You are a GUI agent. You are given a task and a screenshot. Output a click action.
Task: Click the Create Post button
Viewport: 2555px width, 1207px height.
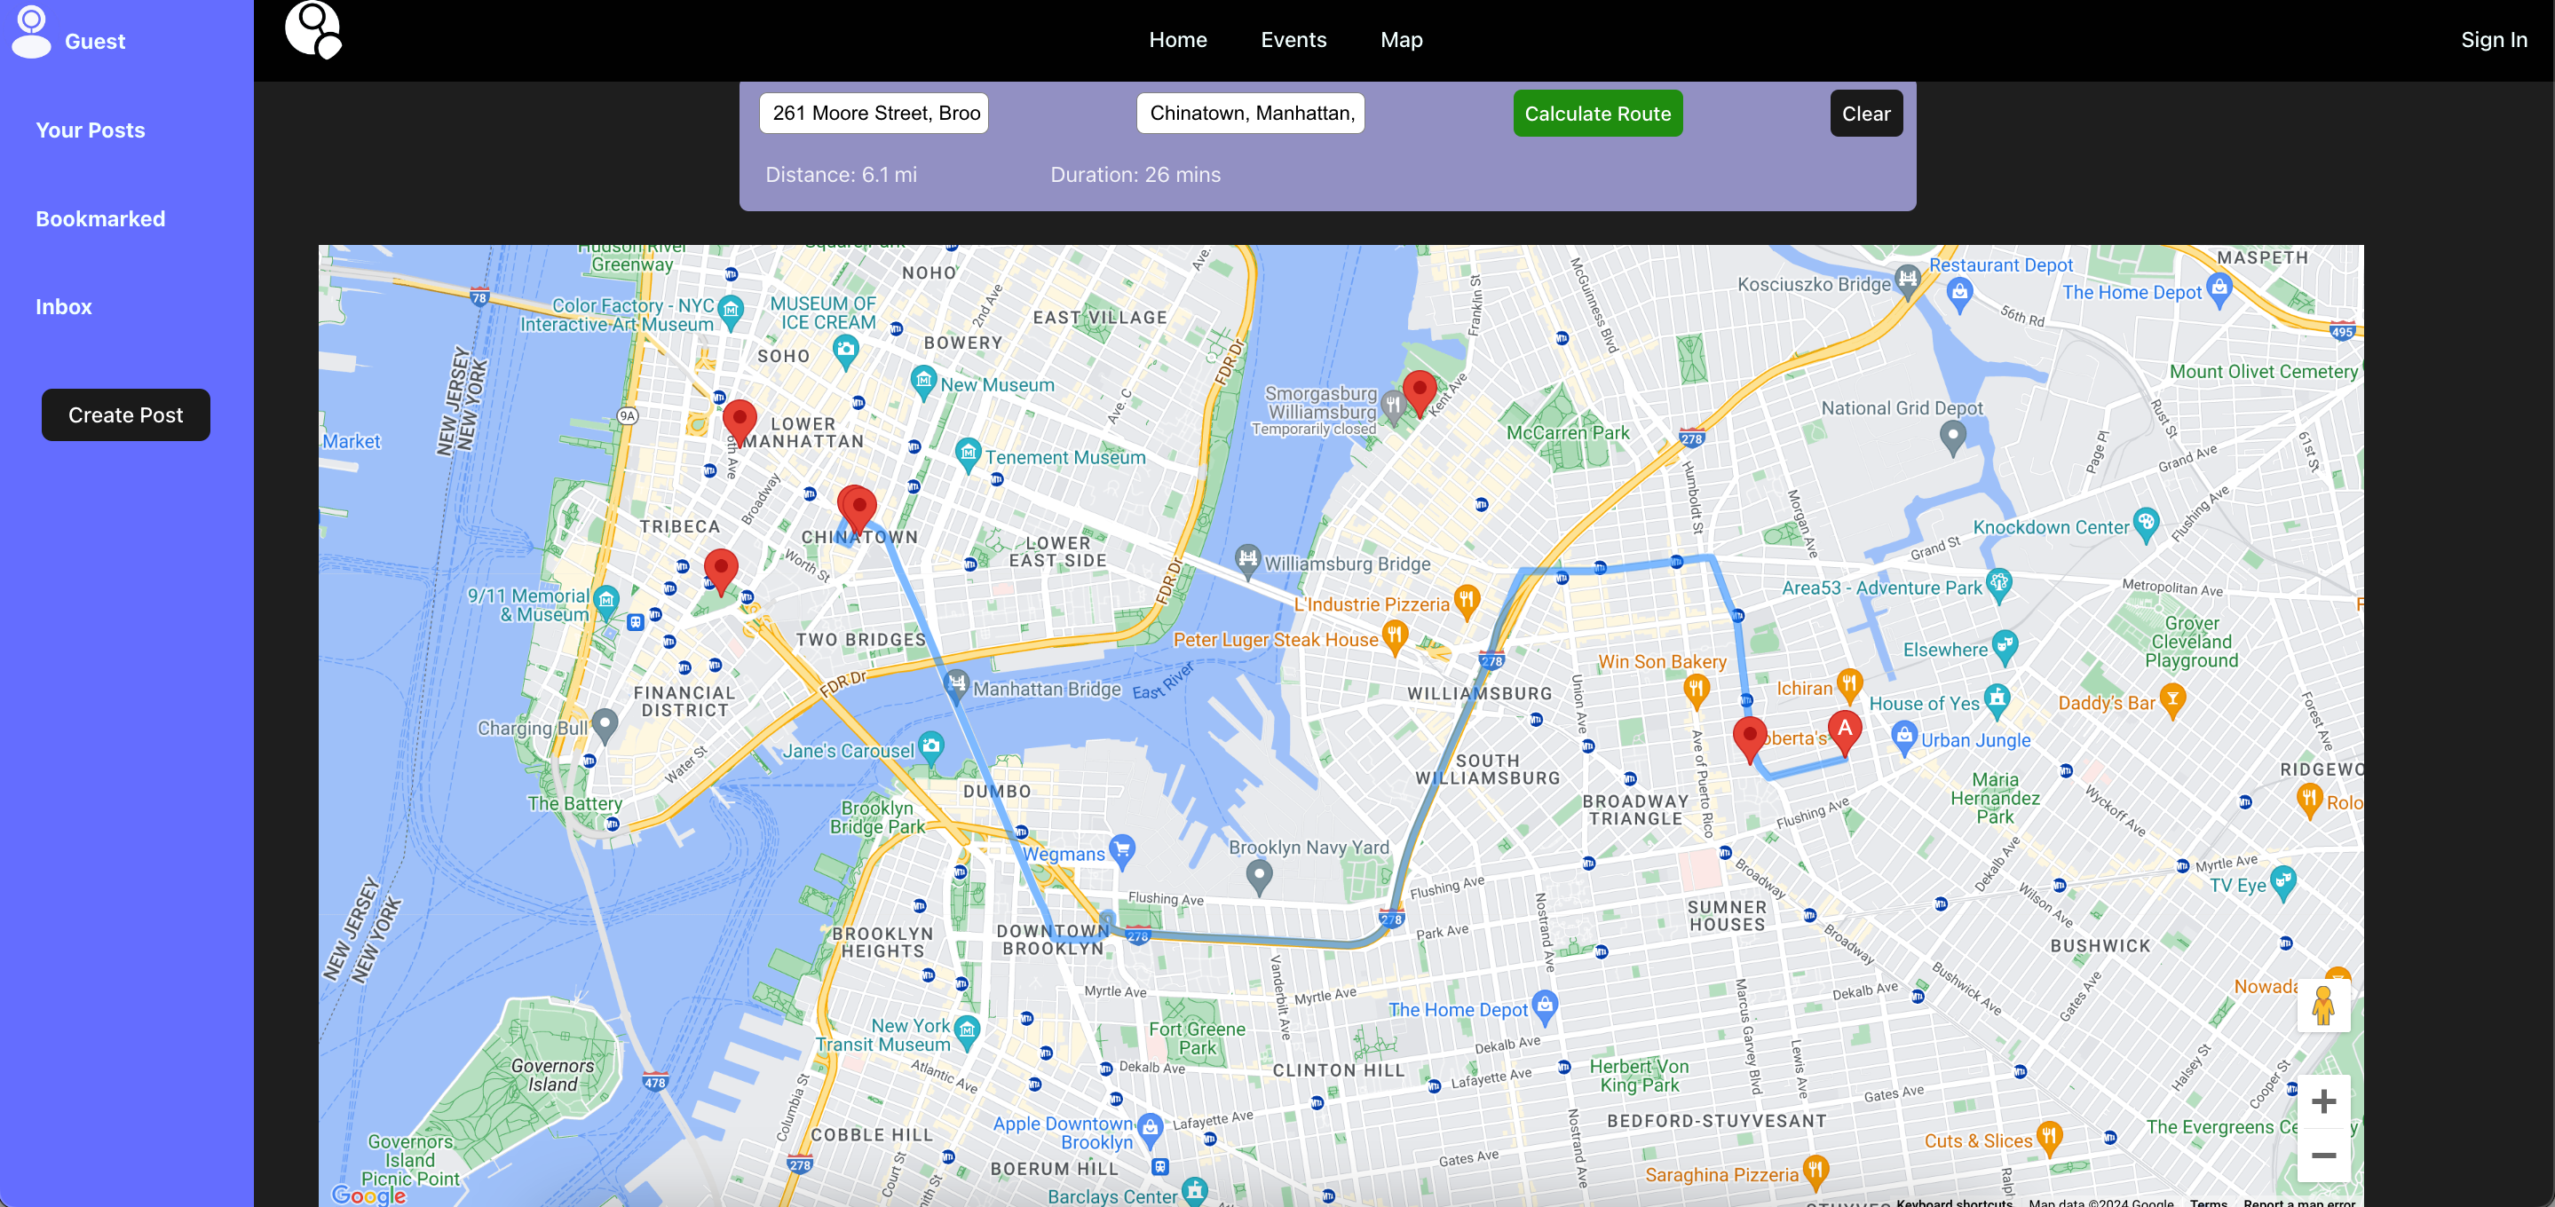pos(125,414)
